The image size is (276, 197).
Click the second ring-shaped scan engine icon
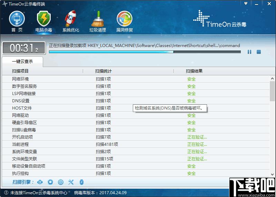pos(50,182)
